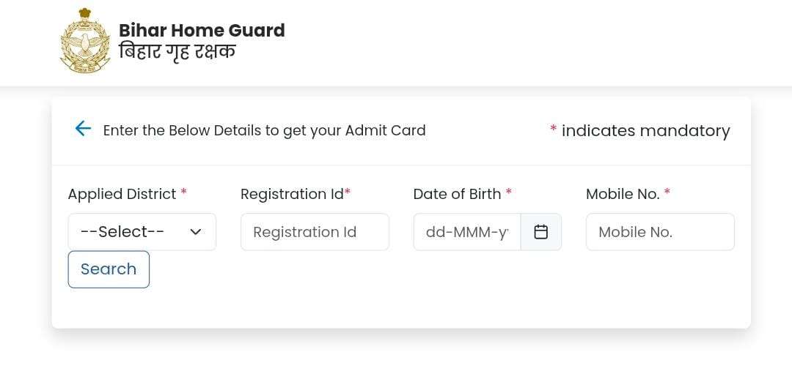Click the "Bihar Home Guard" title text
Viewport: 792px width, 371px height.
(x=202, y=31)
